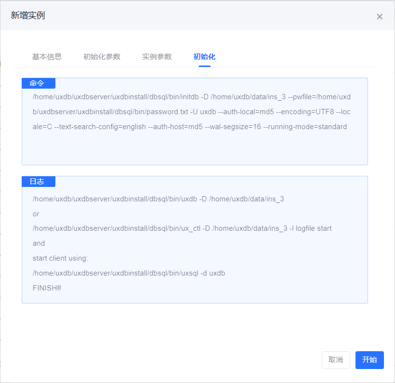Viewport: 395px width, 383px height.
Task: Go to the 实例参数 tab
Action: point(157,57)
